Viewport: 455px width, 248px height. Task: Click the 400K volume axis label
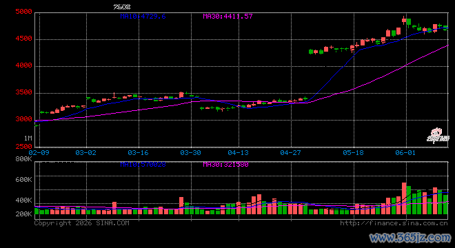pyautogui.click(x=24, y=200)
